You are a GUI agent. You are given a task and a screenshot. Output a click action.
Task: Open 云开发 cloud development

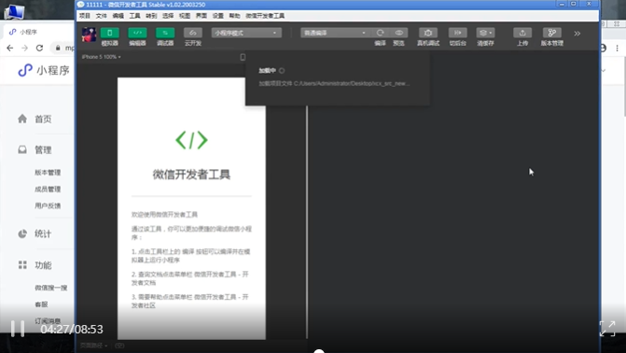[193, 33]
